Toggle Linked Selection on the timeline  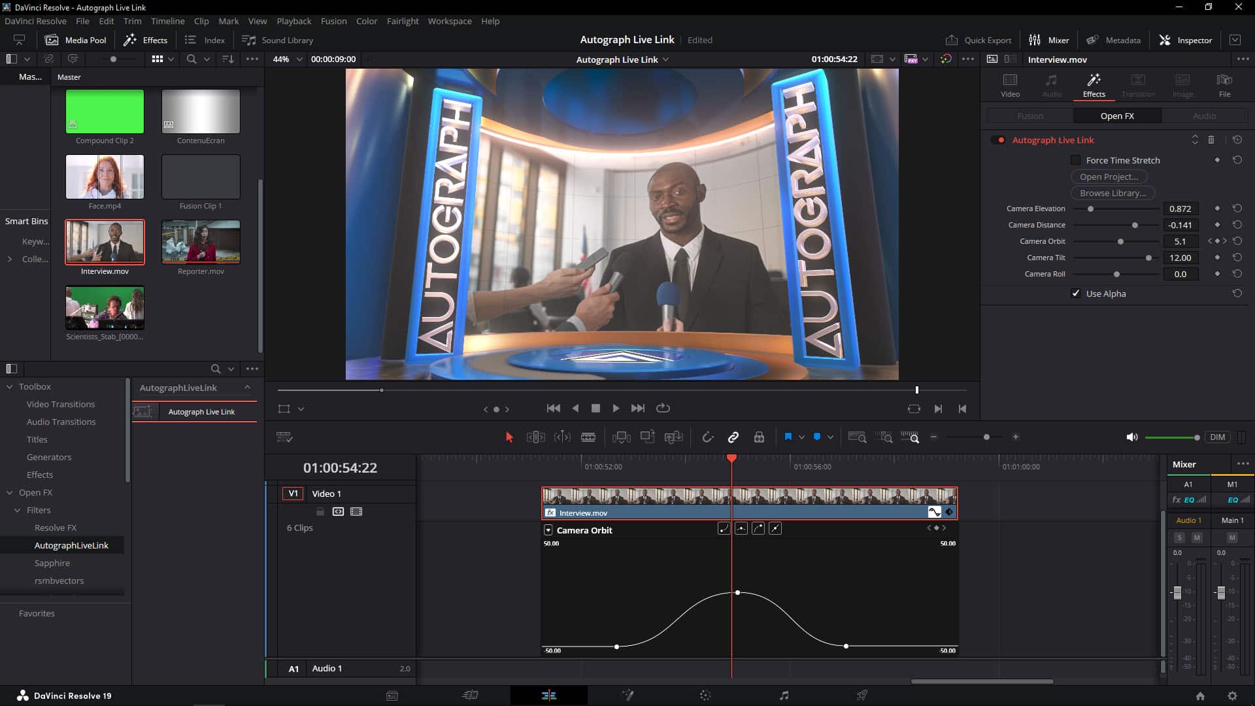point(733,437)
